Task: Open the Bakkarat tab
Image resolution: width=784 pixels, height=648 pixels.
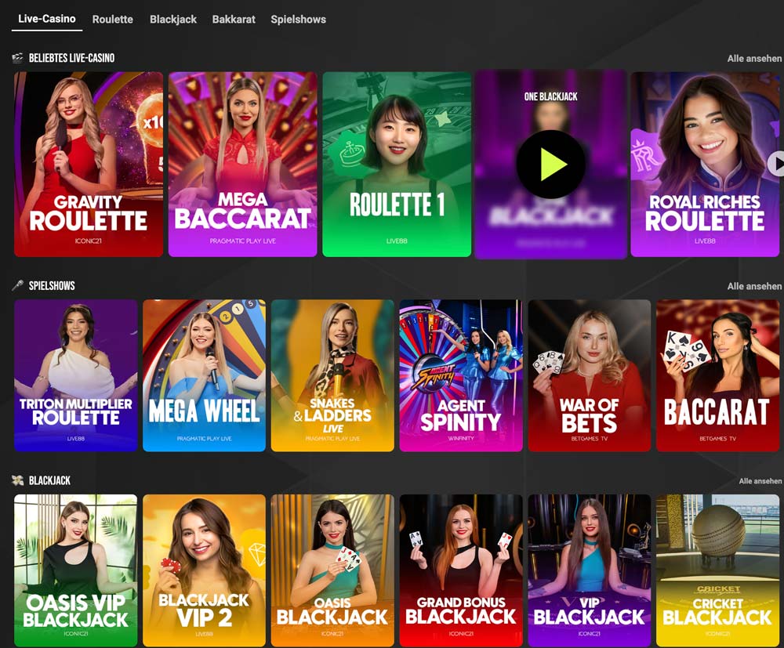Action: [234, 19]
